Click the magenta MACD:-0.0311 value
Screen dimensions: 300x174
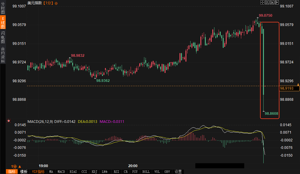click(112, 122)
